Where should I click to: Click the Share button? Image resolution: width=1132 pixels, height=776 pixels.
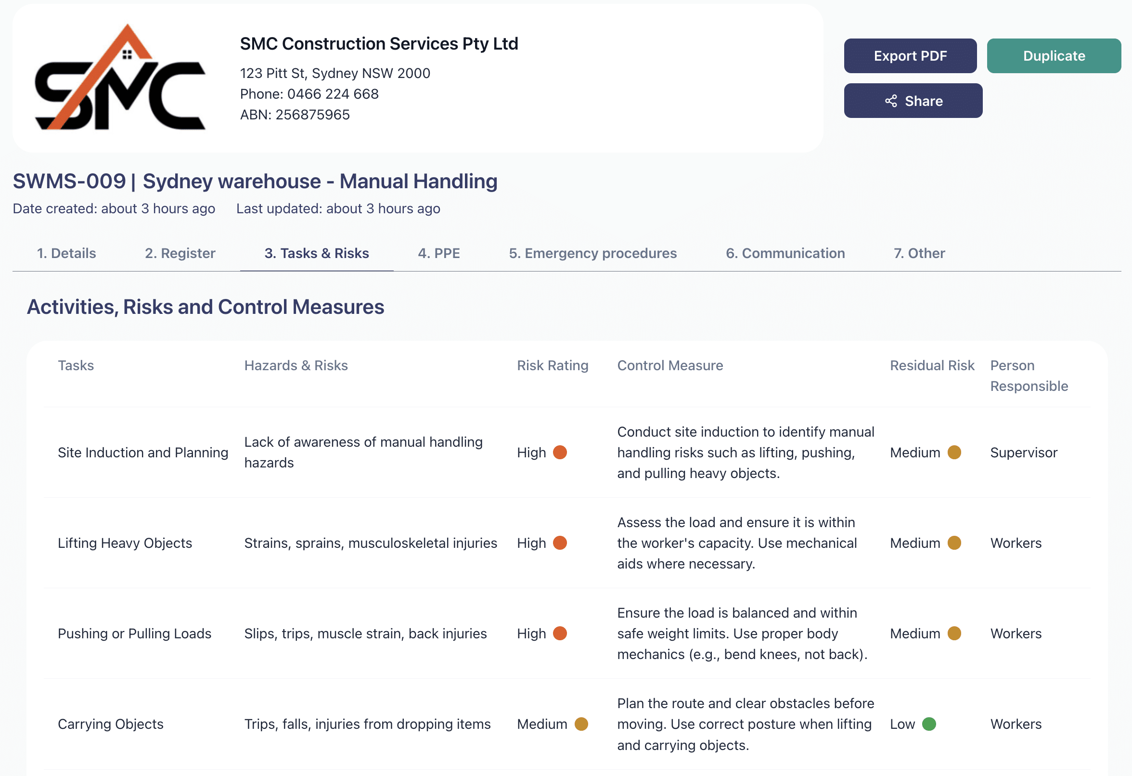[913, 101]
